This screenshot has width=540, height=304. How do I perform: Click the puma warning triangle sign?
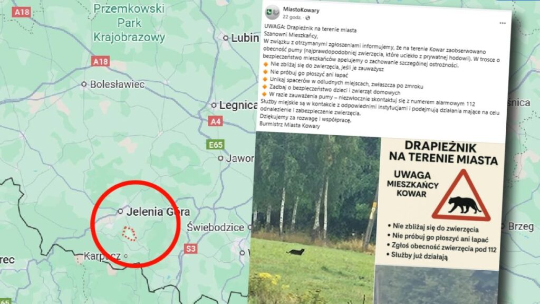coord(461,196)
